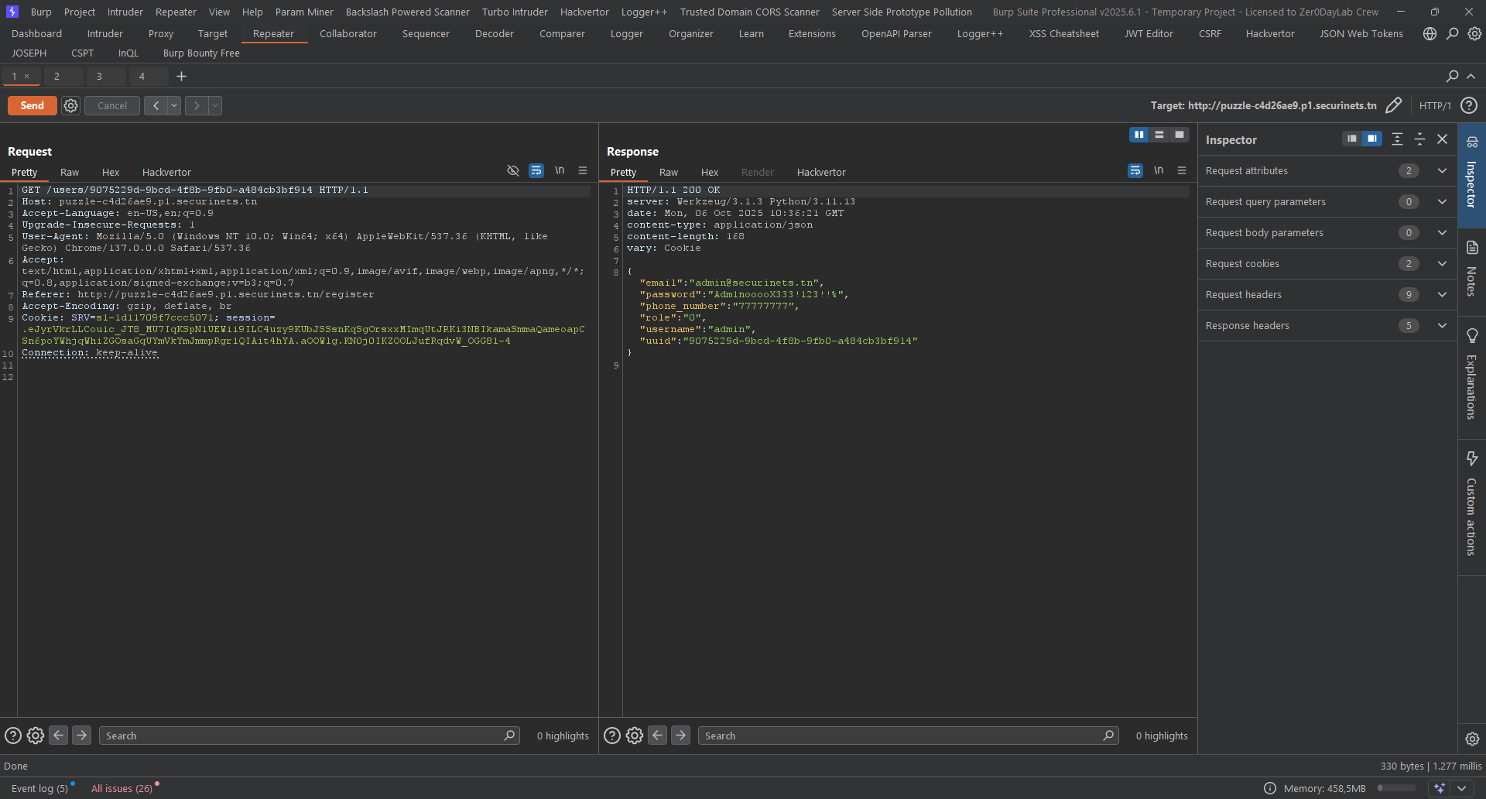Screen dimensions: 1486x799
Task: Collapse the Repeater tab bar chevron
Action: 1471,76
